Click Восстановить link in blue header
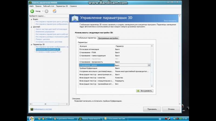 (x=170, y=21)
